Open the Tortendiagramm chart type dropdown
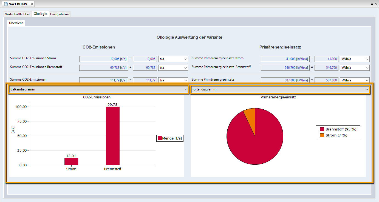The height and width of the screenshot is (202, 379). click(280, 89)
